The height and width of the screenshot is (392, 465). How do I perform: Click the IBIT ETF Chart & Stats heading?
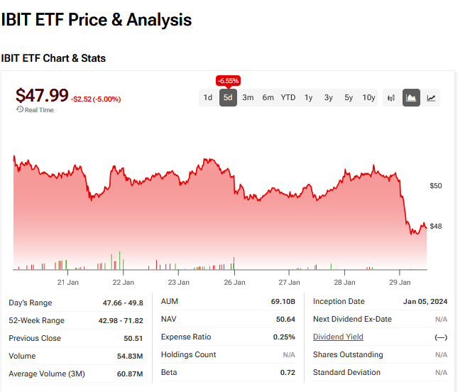click(53, 58)
